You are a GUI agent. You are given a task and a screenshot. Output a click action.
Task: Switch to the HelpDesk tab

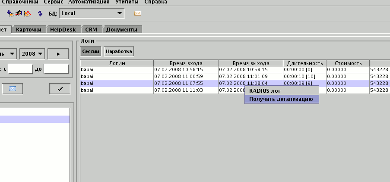pyautogui.click(x=63, y=30)
